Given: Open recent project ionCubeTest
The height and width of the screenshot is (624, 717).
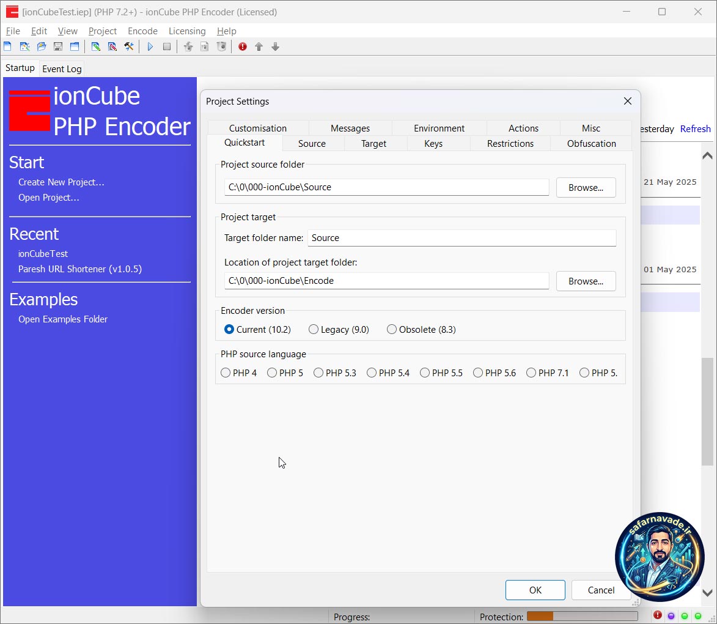Looking at the screenshot, I should 43,254.
